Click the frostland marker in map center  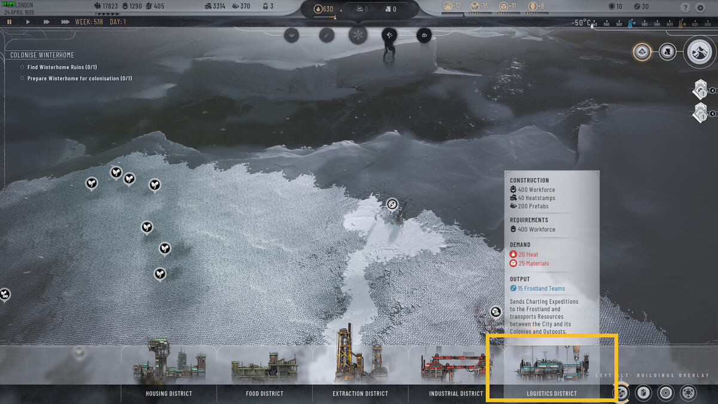pos(392,204)
